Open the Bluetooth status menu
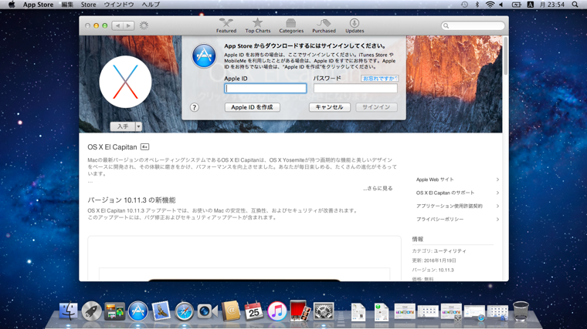587x329 pixels. click(x=477, y=5)
